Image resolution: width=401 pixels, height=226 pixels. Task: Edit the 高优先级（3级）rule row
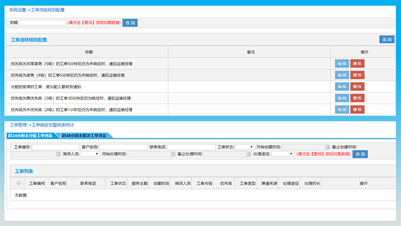(x=342, y=98)
